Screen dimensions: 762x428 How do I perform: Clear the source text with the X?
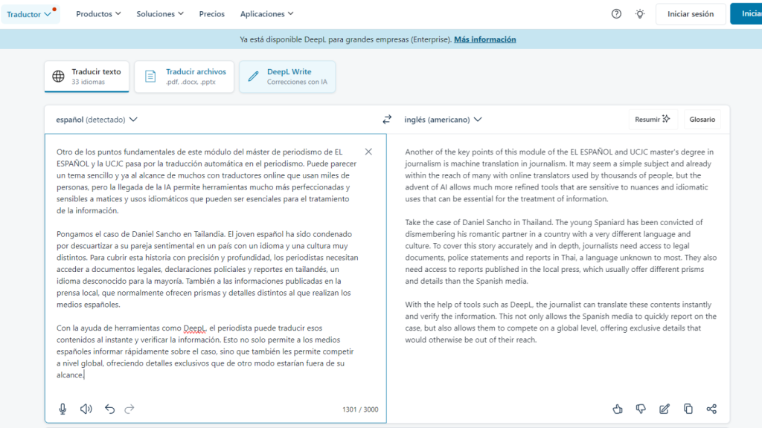pos(368,151)
